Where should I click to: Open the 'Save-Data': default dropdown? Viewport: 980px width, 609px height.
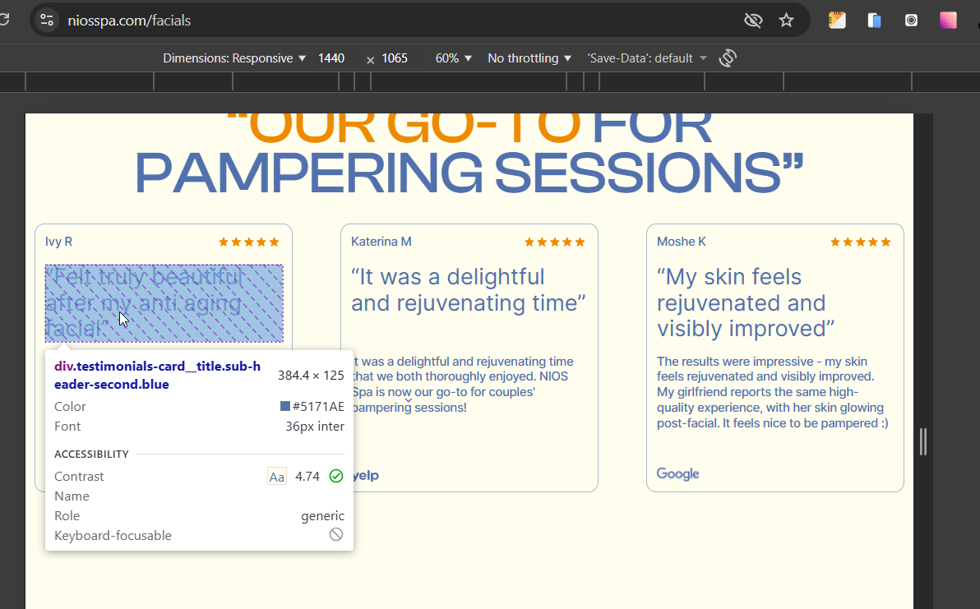pos(647,58)
